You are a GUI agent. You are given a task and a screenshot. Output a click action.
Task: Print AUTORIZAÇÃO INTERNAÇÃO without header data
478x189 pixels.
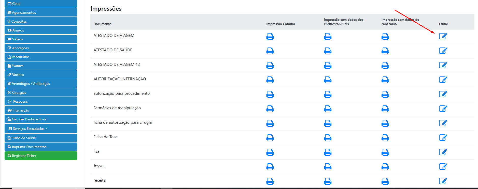[x=385, y=80]
